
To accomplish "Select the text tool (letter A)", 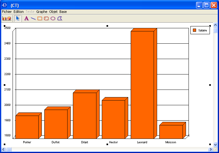I will [x=26, y=18].
